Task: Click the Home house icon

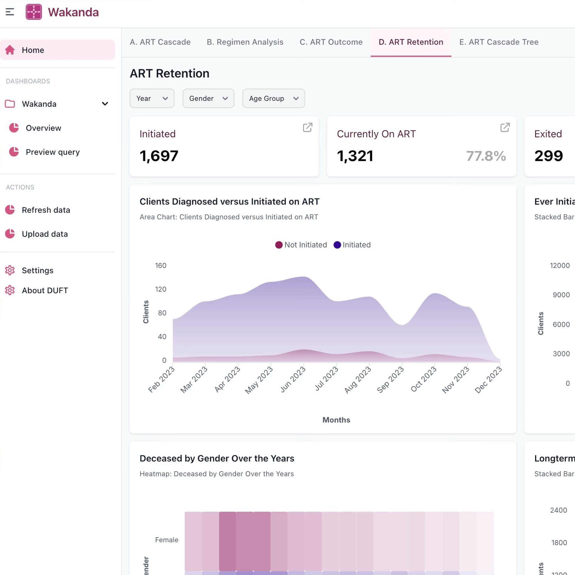Action: [x=10, y=50]
